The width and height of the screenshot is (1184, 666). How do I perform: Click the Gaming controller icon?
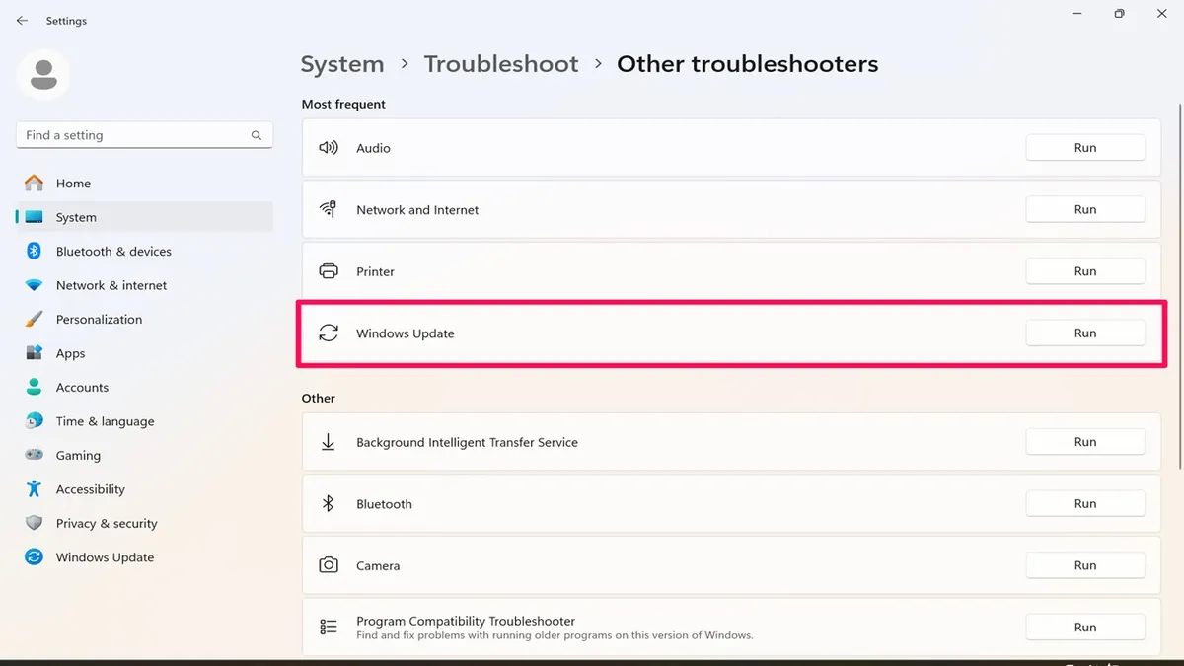click(x=35, y=455)
